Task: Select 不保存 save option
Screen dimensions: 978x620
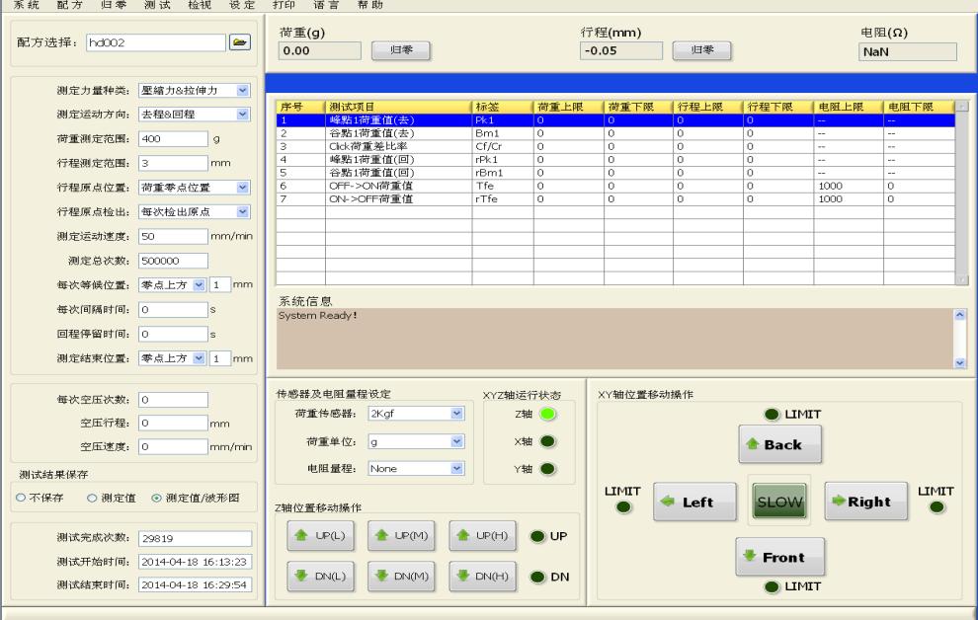Action: [x=21, y=498]
